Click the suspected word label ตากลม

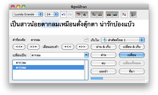(x=35, y=40)
